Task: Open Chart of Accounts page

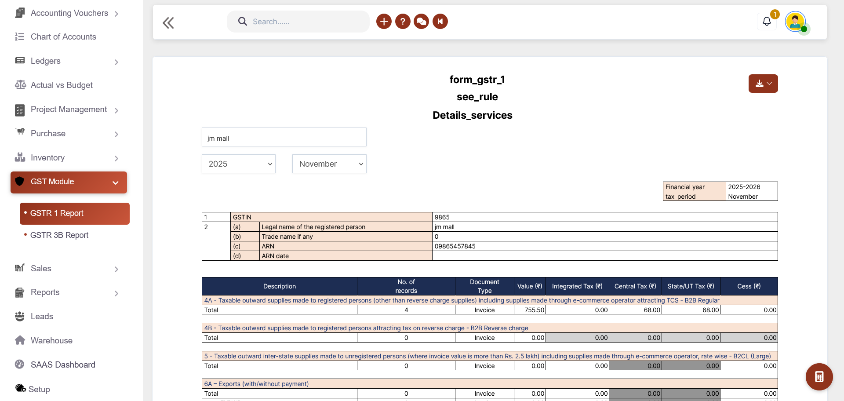Action: pos(63,37)
